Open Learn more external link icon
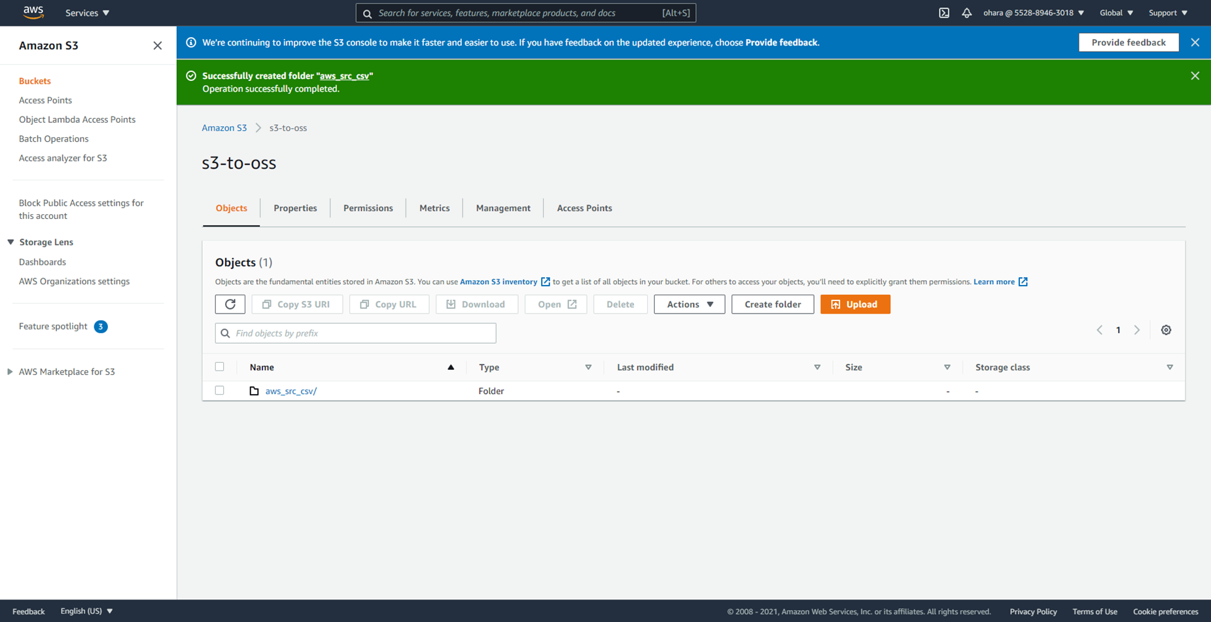 click(x=1023, y=282)
